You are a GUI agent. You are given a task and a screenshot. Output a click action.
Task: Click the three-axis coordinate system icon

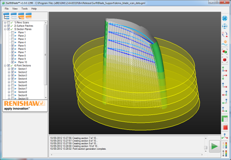(x=225, y=136)
